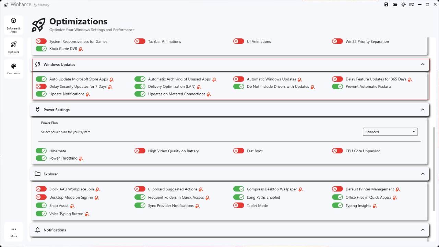439x247 pixels.
Task: Click the "Power Plan" label
Action: click(49, 123)
